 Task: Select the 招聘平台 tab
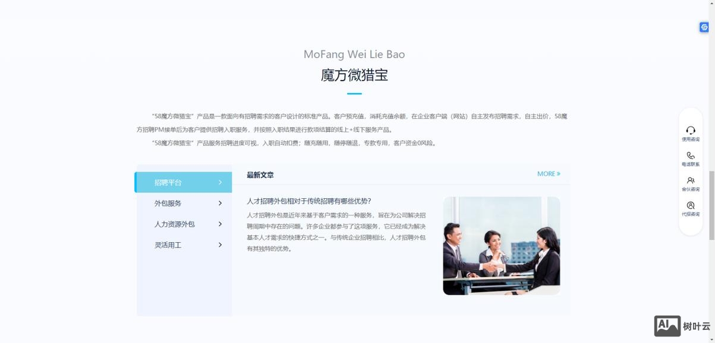(x=183, y=182)
